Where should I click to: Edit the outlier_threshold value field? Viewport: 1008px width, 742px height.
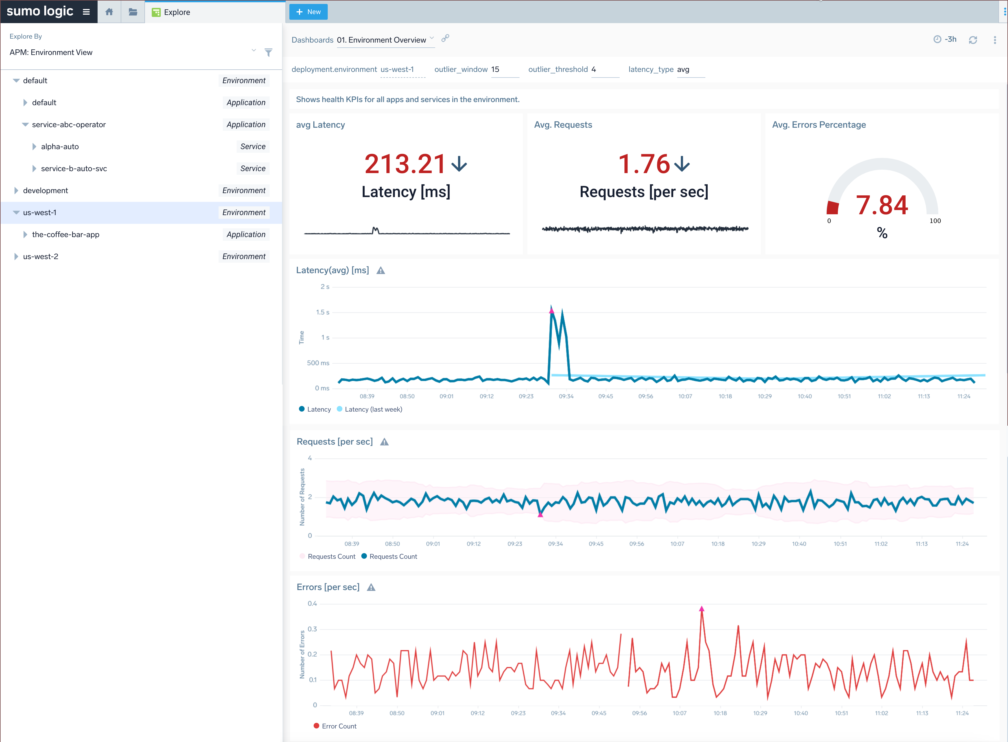(605, 70)
